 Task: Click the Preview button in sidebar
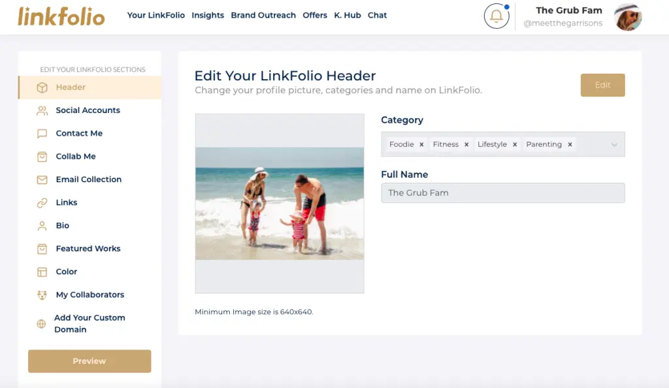click(90, 361)
